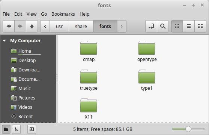Show Treeview in the sidebar
Screen dimensions: 209x135
coord(17,129)
